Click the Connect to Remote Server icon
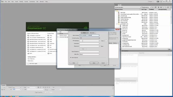The width and height of the screenshot is (173, 97). pos(153,7)
